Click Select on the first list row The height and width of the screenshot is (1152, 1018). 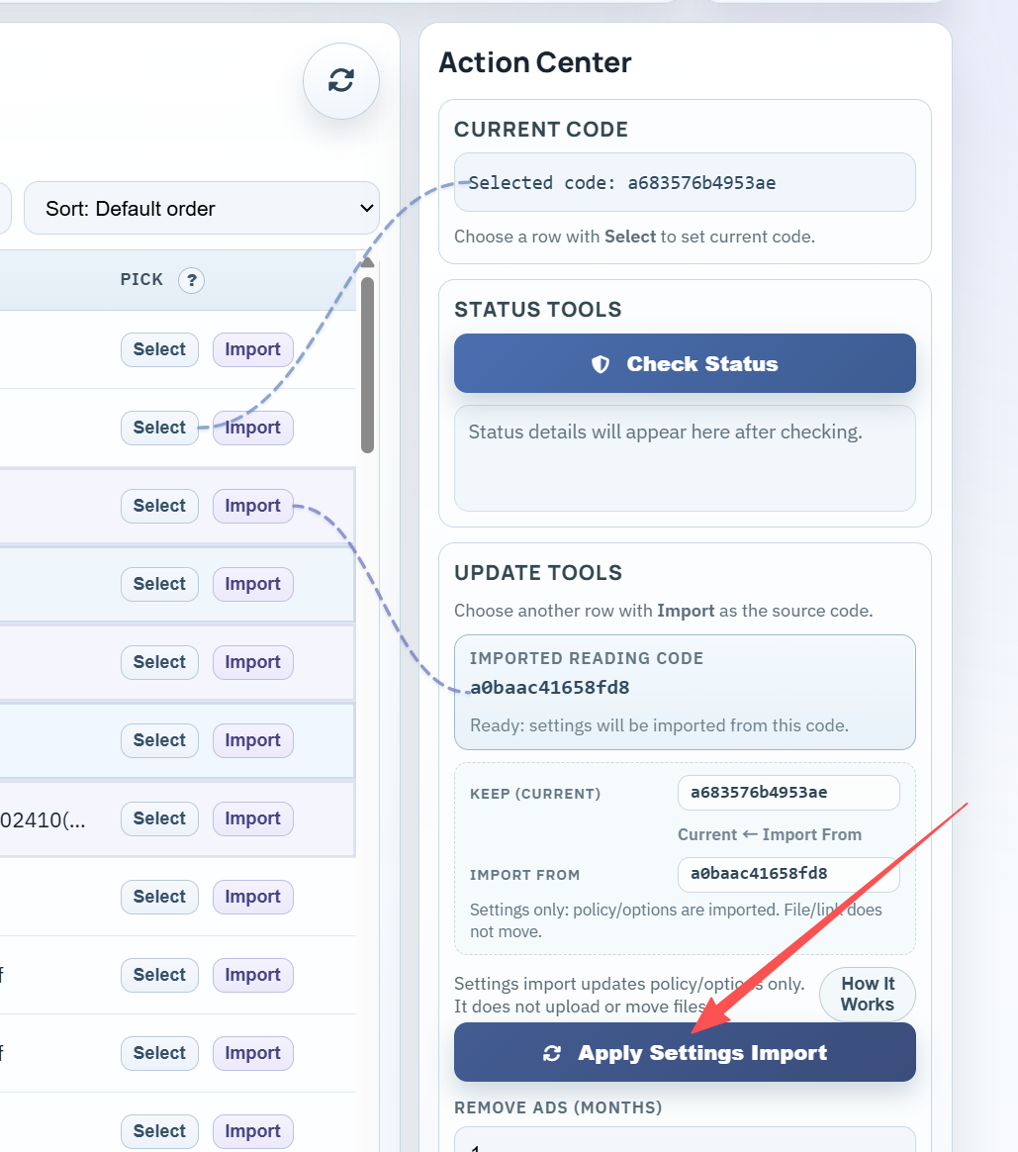158,349
